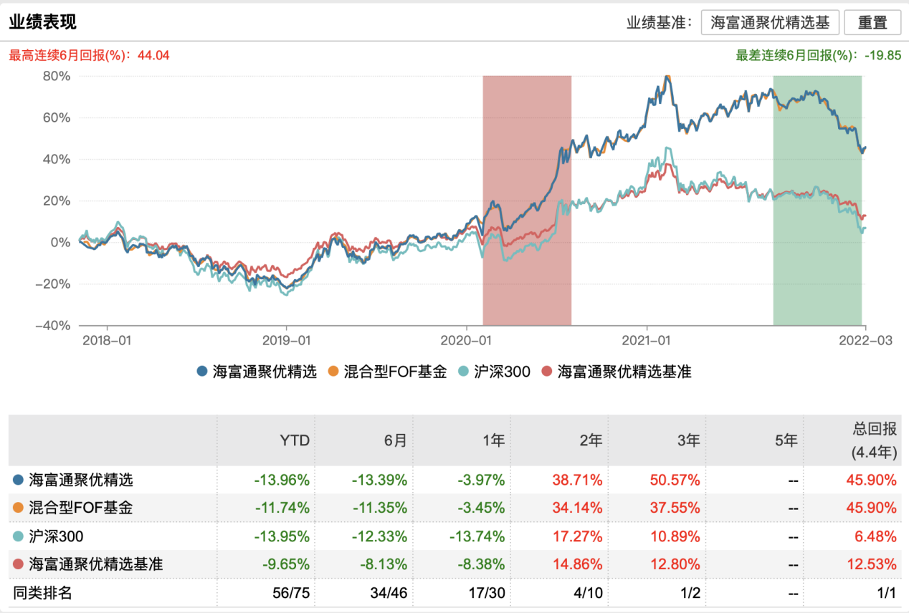Image resolution: width=909 pixels, height=613 pixels.
Task: Select the 1年 column header
Action: tap(493, 440)
